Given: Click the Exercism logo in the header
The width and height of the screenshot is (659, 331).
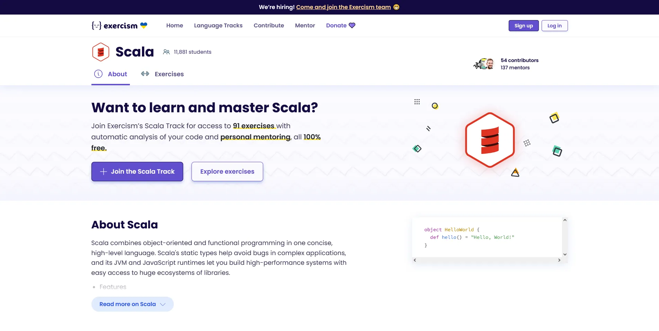Looking at the screenshot, I should pyautogui.click(x=115, y=26).
